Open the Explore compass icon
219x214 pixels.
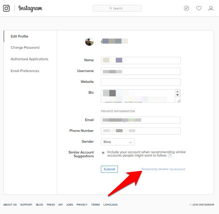click(x=187, y=8)
